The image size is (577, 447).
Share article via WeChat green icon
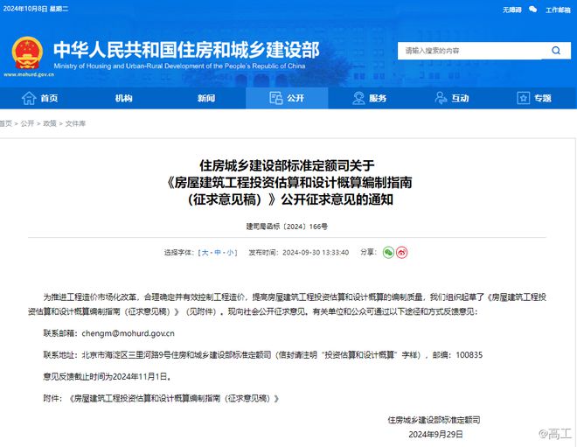click(x=388, y=252)
